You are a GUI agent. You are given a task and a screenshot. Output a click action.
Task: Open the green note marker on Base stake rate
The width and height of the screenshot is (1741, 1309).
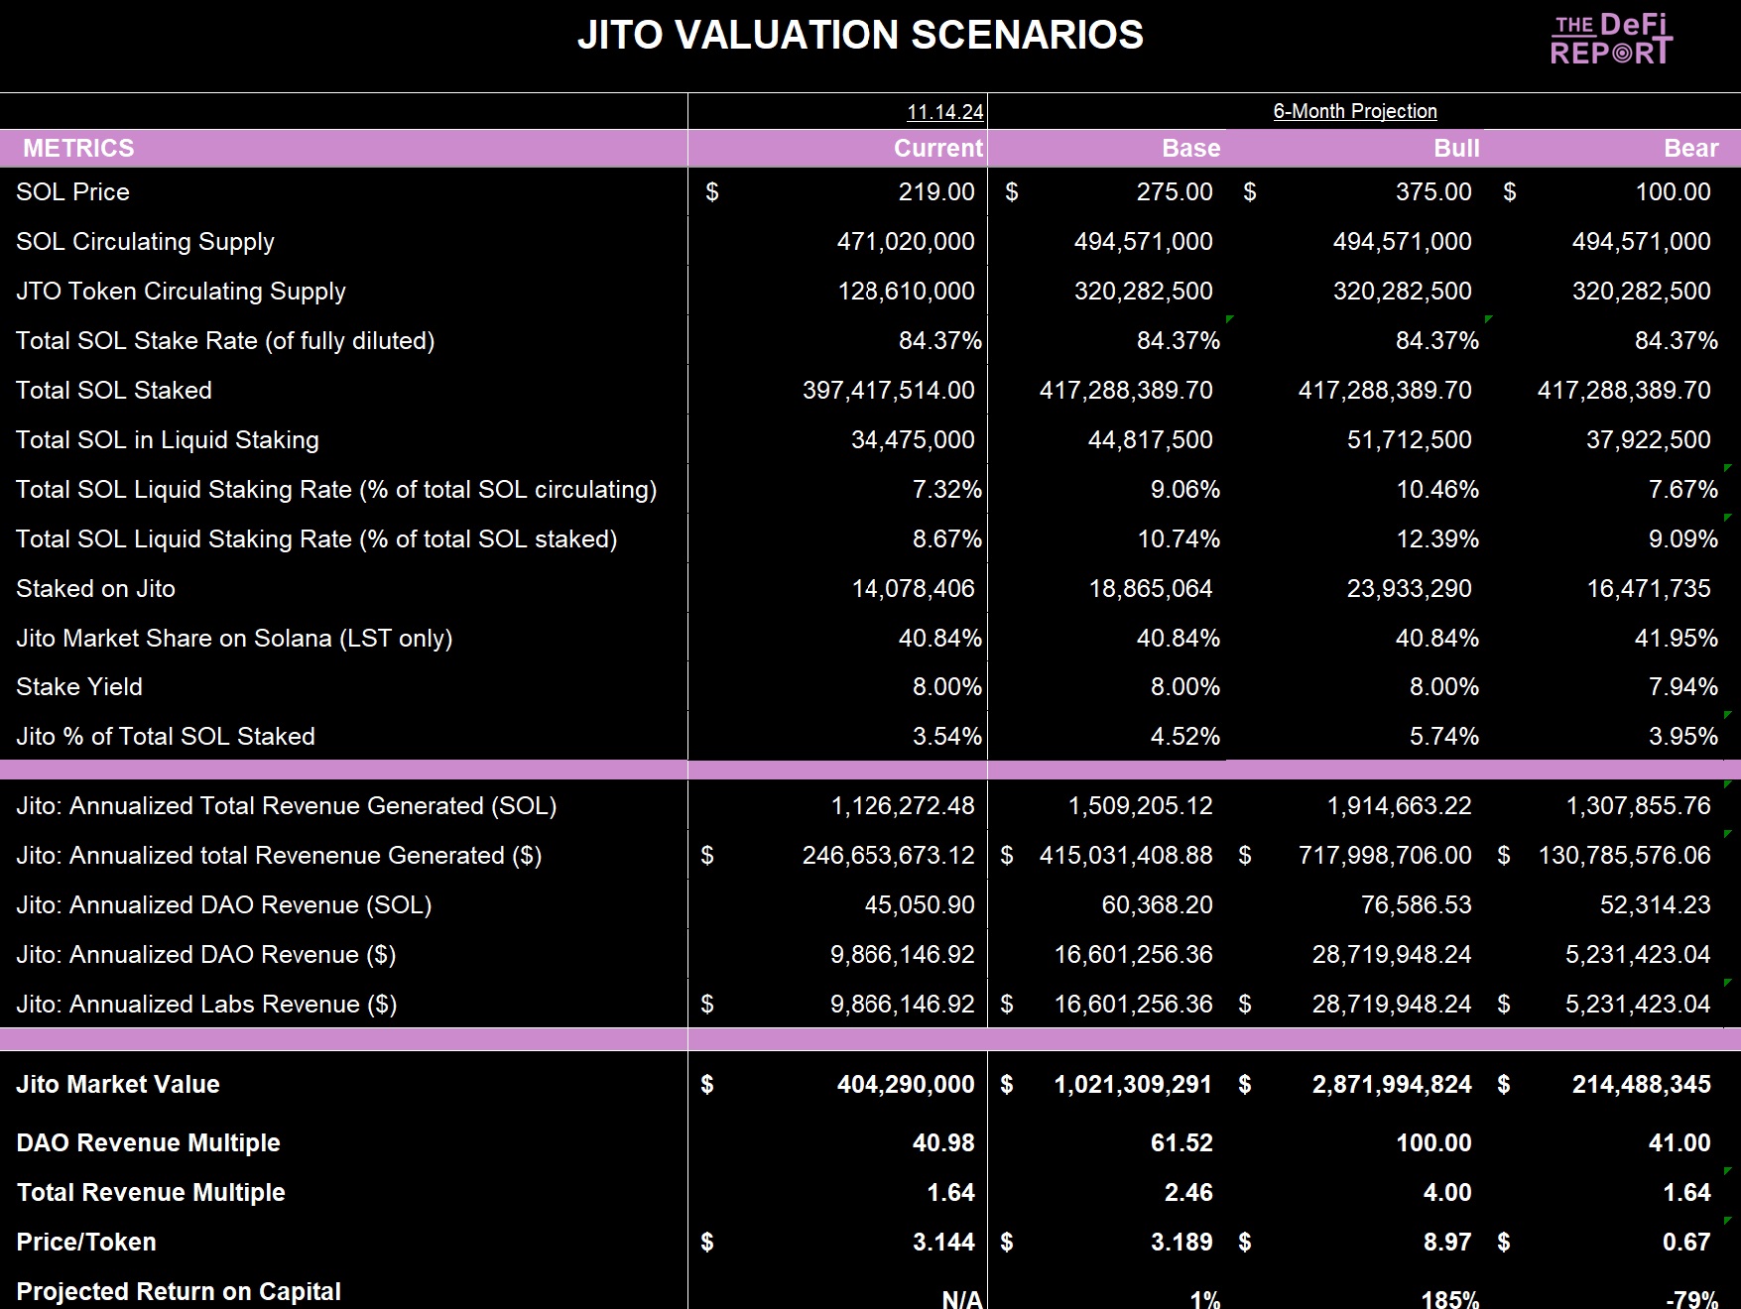[1229, 319]
